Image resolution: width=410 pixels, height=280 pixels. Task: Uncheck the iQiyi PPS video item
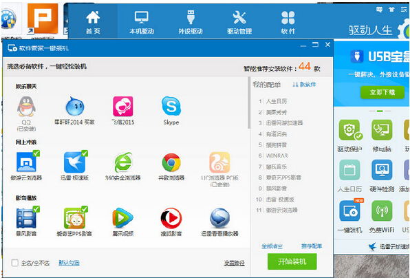(x=85, y=209)
